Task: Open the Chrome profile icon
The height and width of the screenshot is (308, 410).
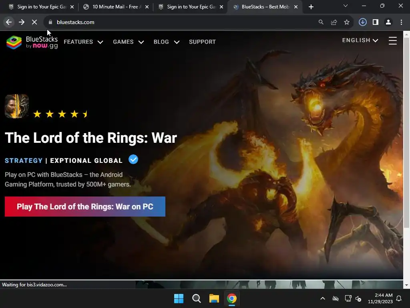Action: click(x=388, y=22)
